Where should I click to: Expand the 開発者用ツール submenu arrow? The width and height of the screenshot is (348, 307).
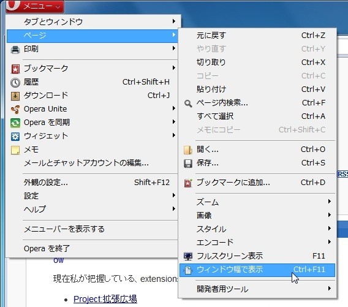(x=330, y=289)
